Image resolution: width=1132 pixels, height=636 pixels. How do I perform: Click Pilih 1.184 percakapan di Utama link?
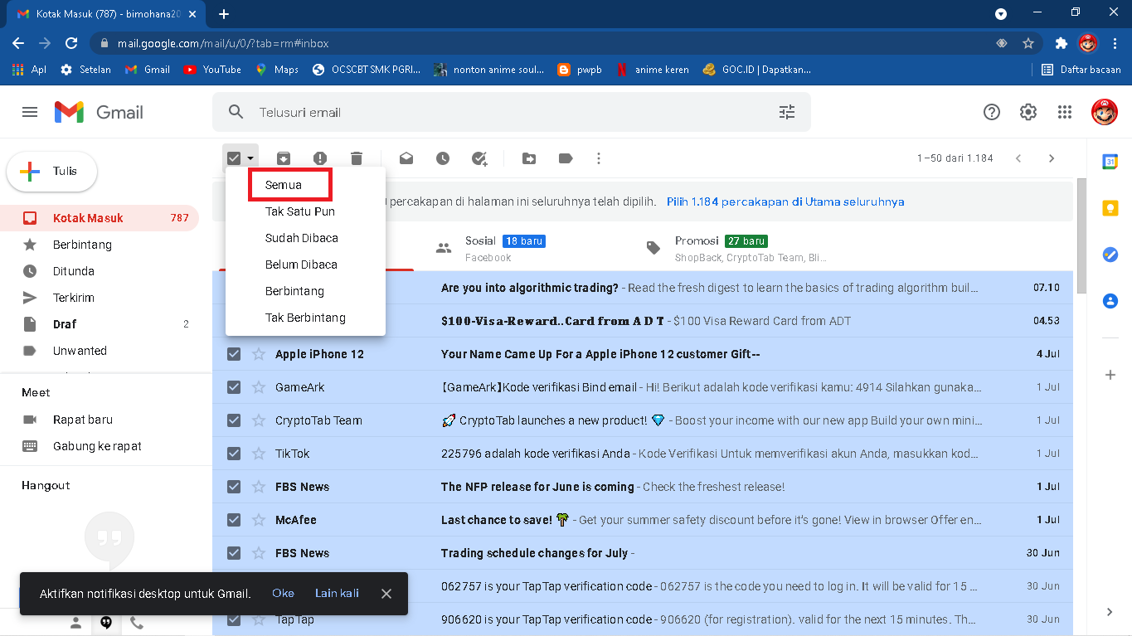[785, 201]
